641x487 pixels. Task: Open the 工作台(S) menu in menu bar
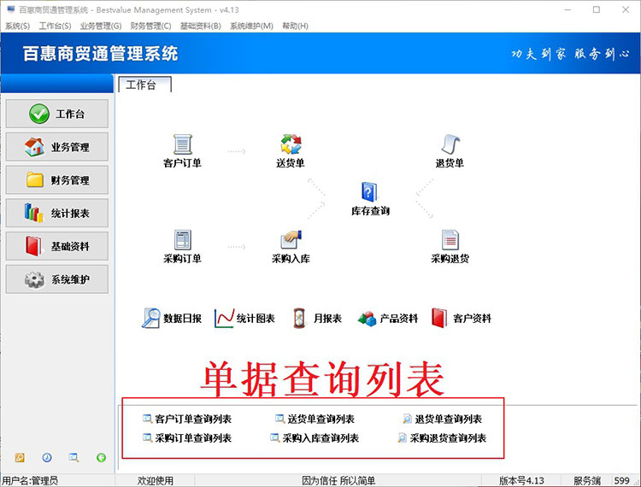point(55,26)
